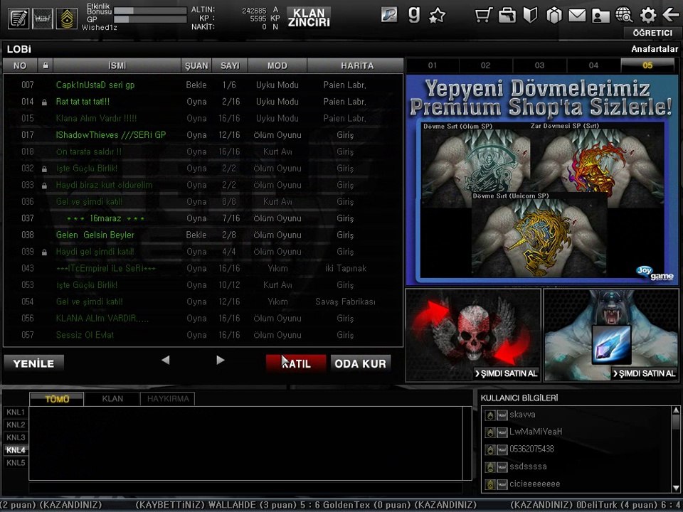Viewport: 683px width, 512px height.
Task: Select banner tab 04
Action: click(x=593, y=65)
